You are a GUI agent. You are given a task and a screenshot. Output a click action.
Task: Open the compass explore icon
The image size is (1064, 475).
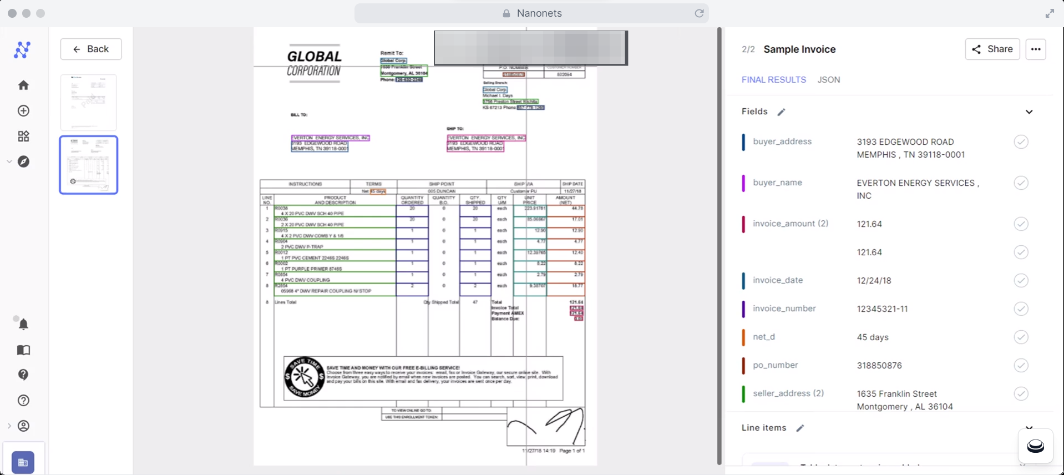coord(23,161)
